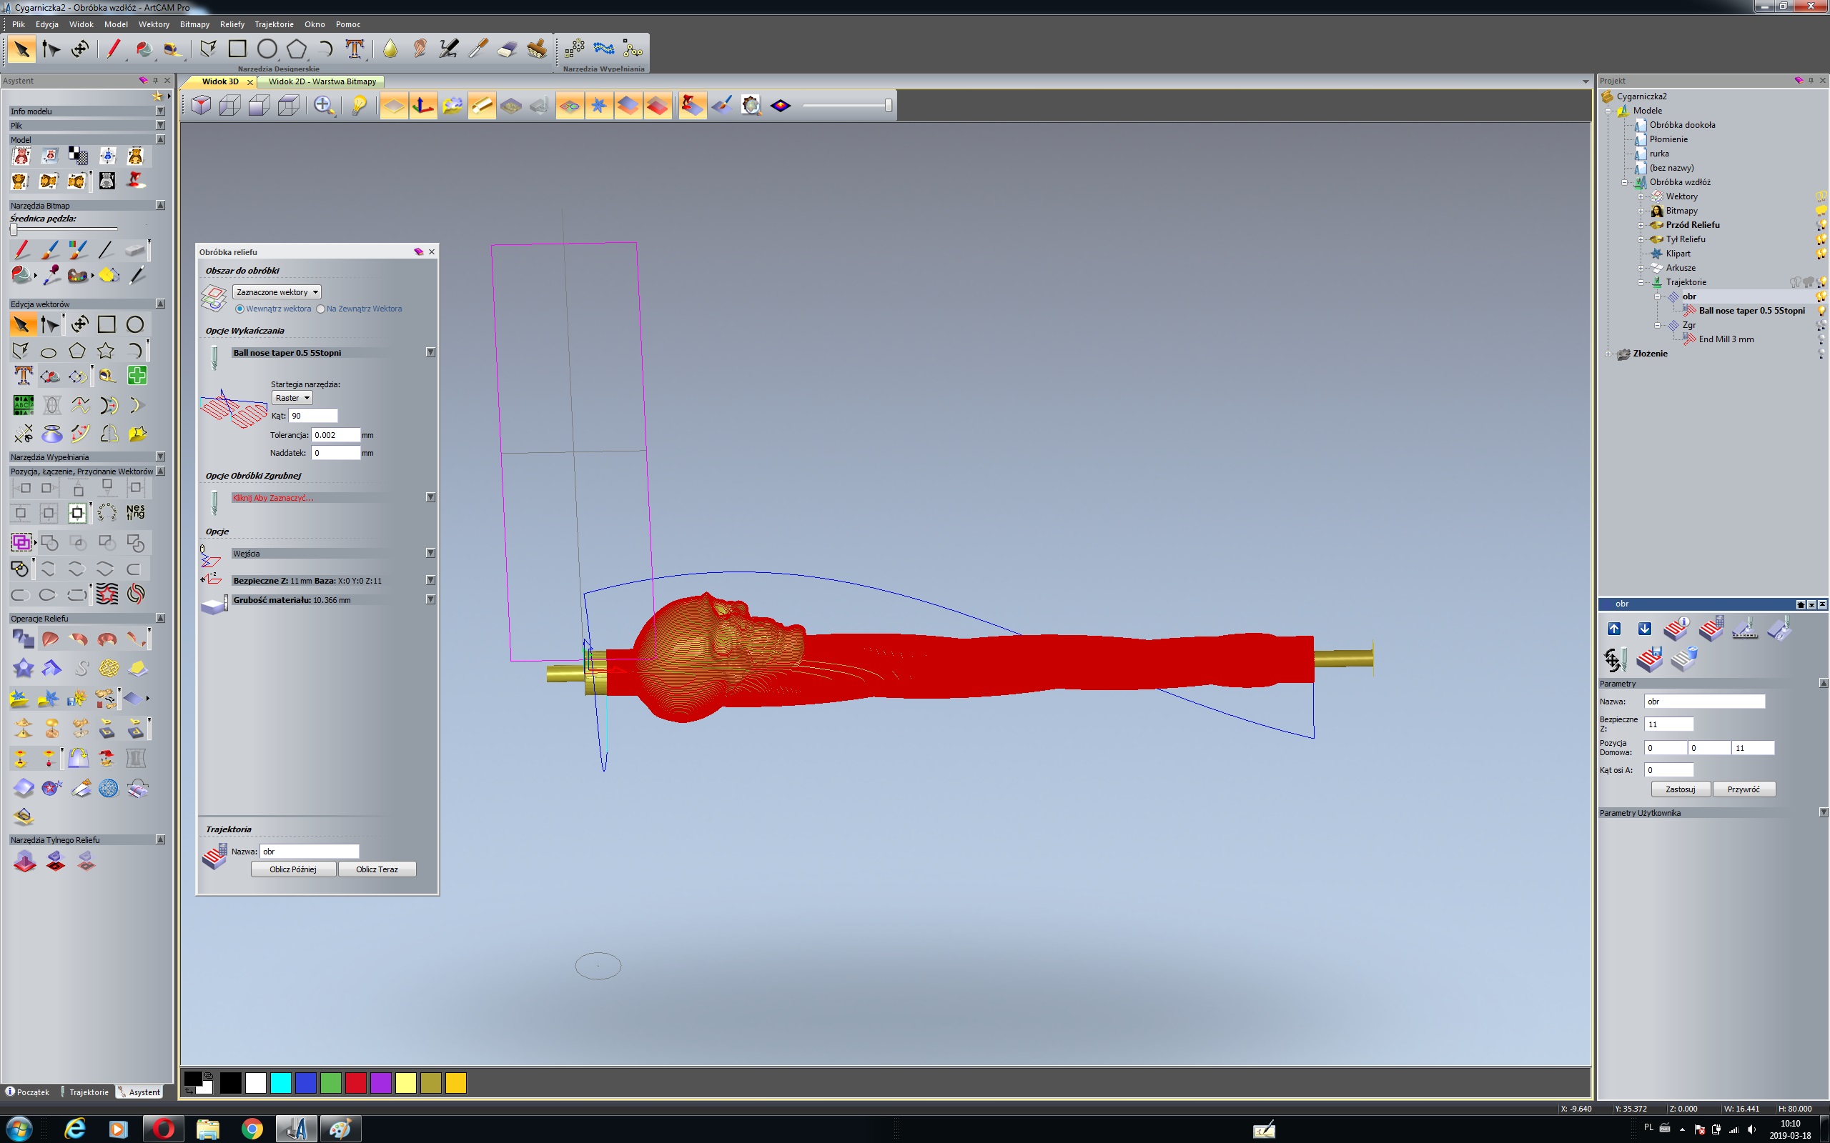Click the origin axes icon in 3D toolbar
The width and height of the screenshot is (1830, 1143).
(x=422, y=105)
